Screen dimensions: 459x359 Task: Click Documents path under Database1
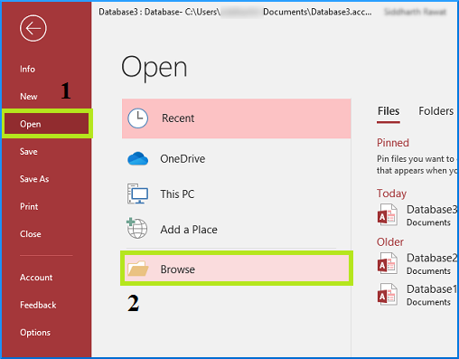click(428, 302)
